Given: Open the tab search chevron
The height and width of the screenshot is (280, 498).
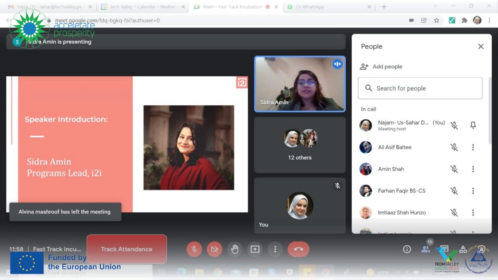Looking at the screenshot, I should pyautogui.click(x=435, y=6).
